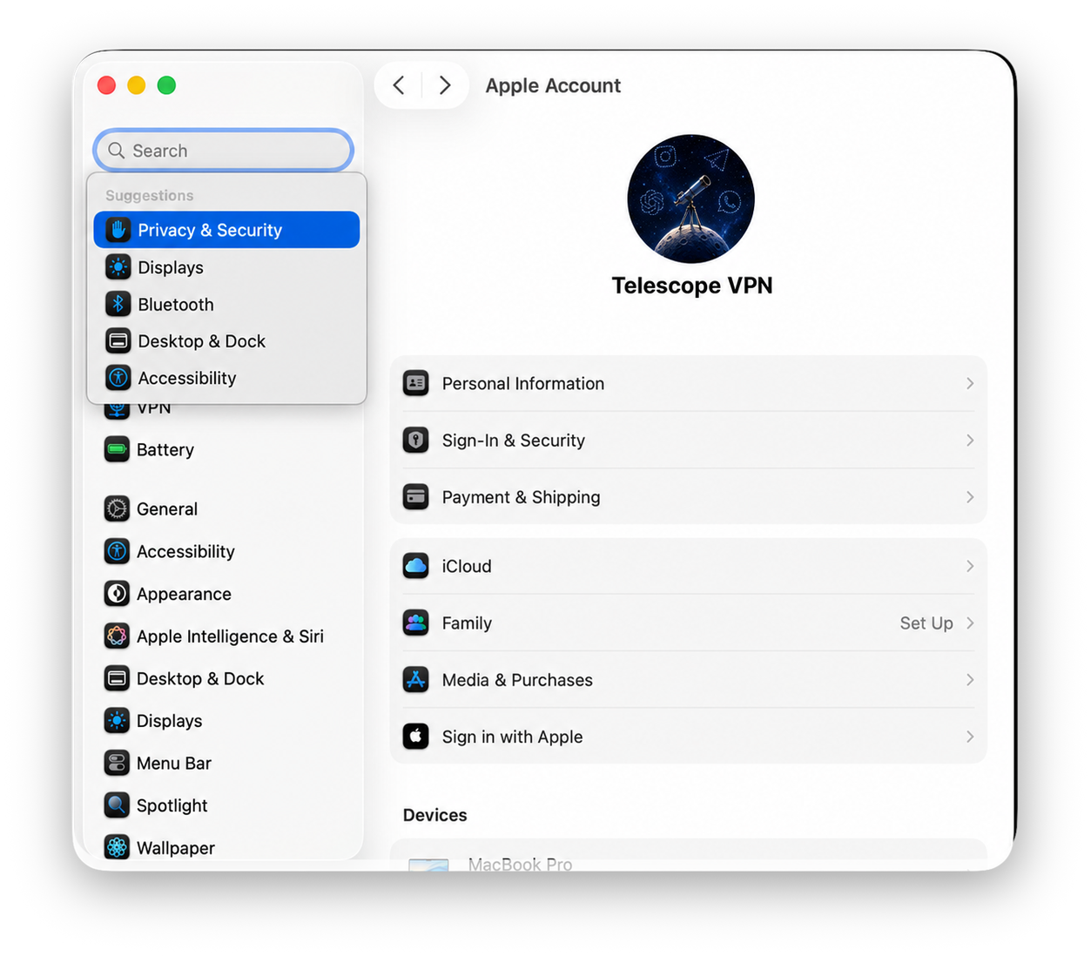The height and width of the screenshot is (956, 1091).
Task: Click the Personal Information card icon
Action: [x=416, y=383]
